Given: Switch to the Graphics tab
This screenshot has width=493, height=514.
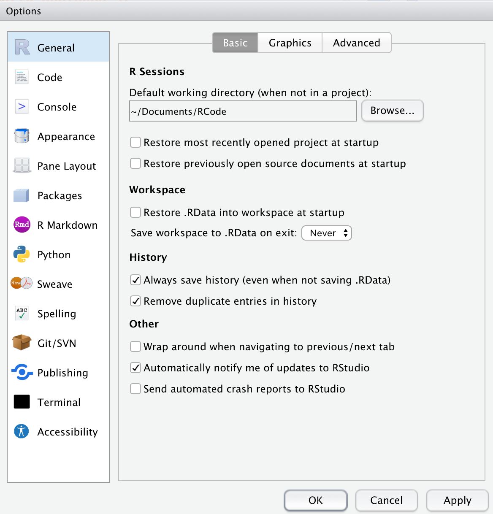Looking at the screenshot, I should click(x=290, y=43).
